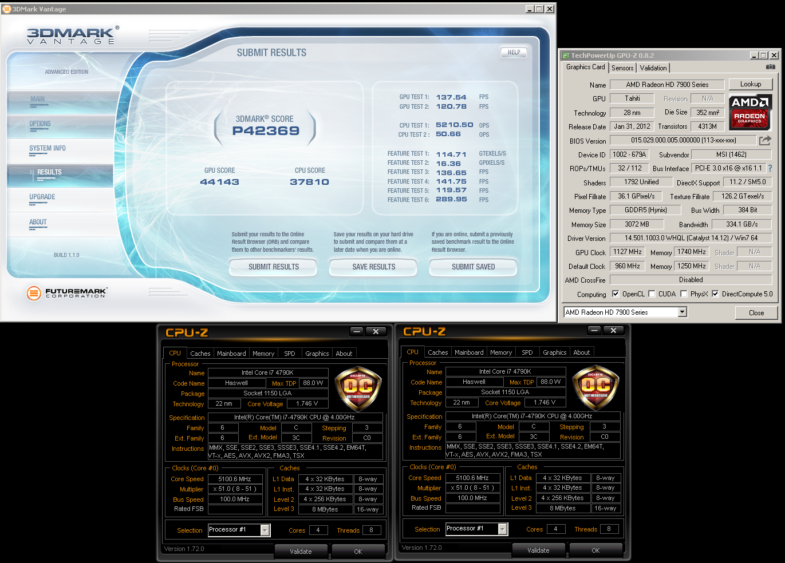Open Caches tab in right CPU-Z

438,352
